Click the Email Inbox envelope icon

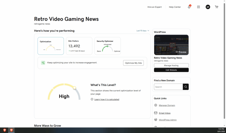coord(156,113)
